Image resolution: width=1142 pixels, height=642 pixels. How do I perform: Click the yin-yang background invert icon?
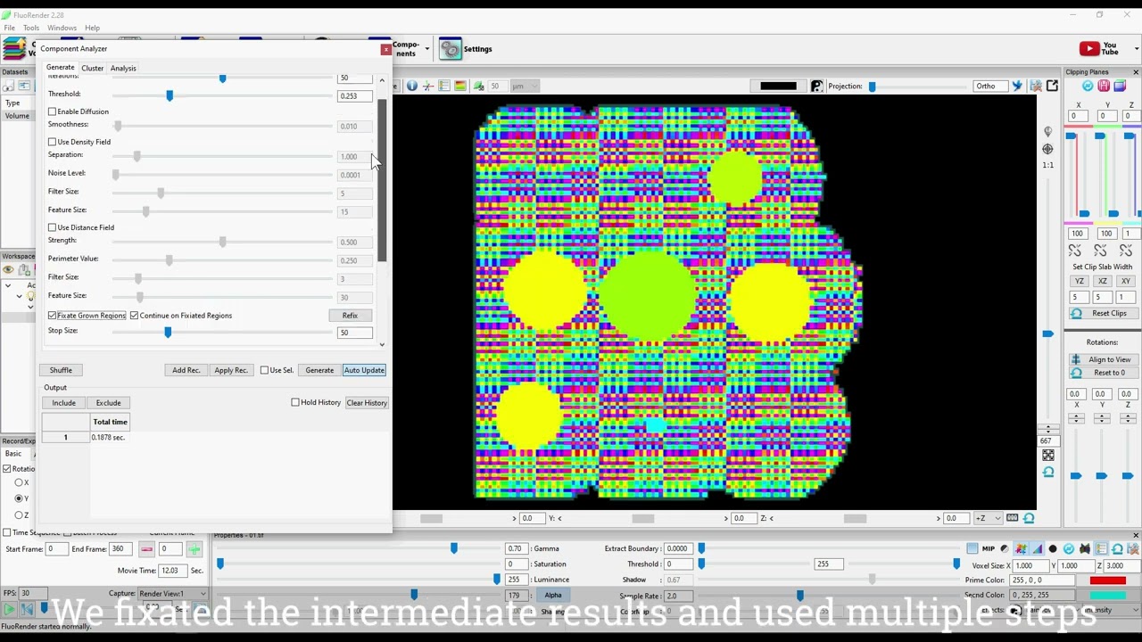point(816,86)
